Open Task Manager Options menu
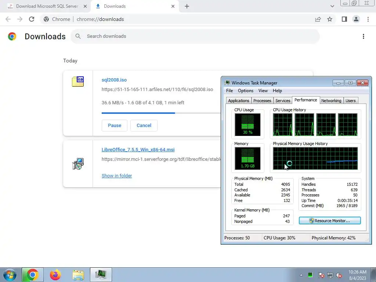The image size is (376, 282). (x=246, y=91)
